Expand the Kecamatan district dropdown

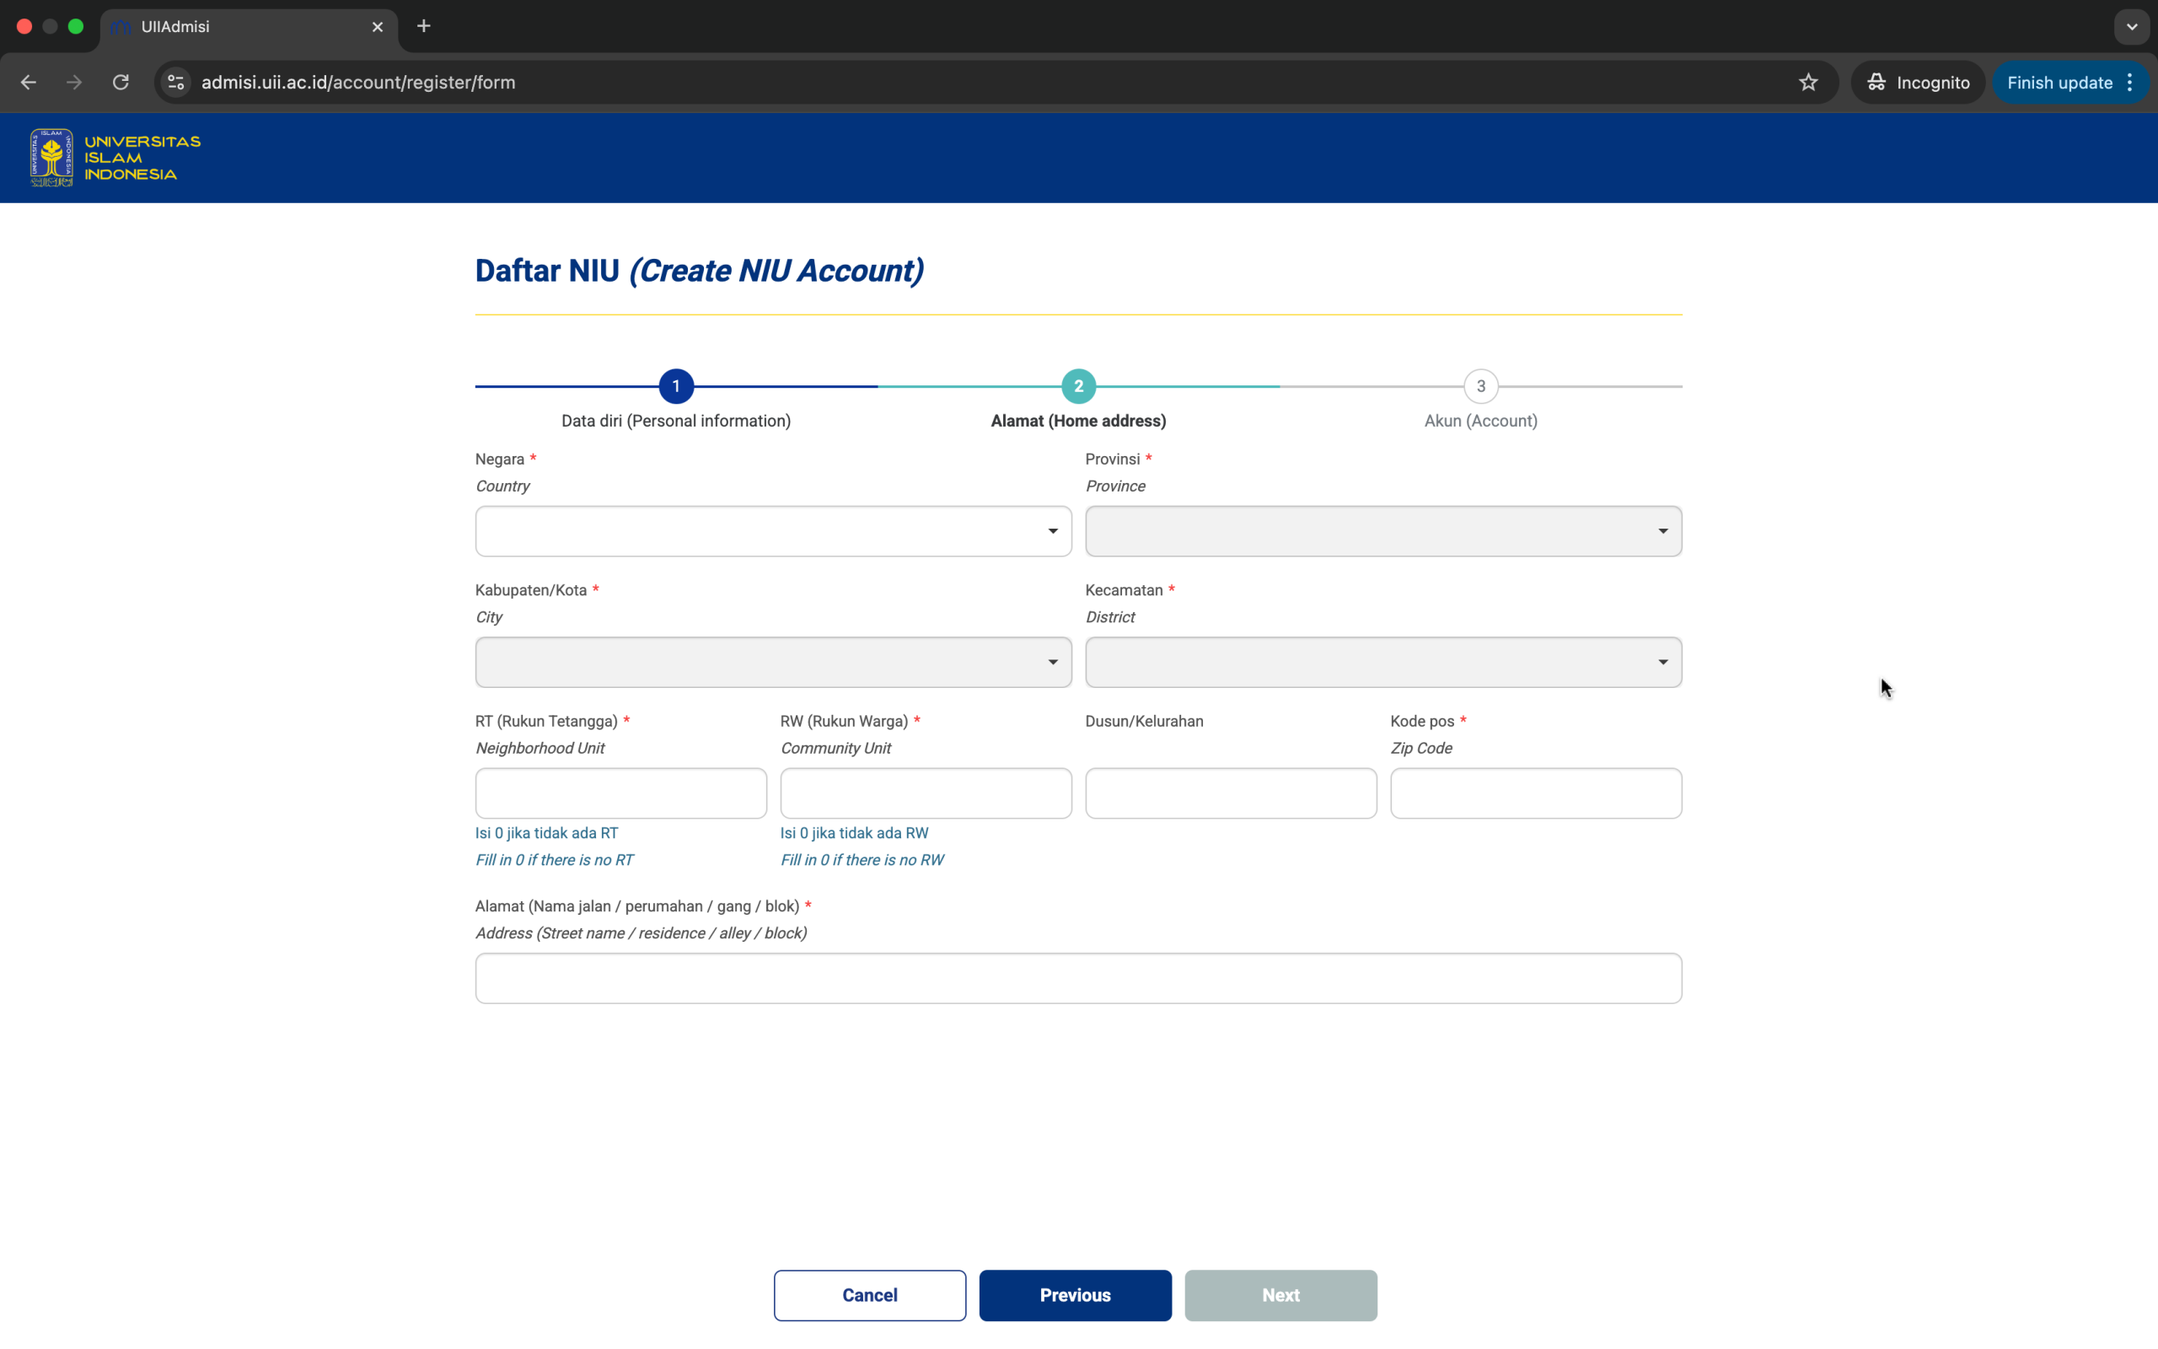click(1382, 662)
